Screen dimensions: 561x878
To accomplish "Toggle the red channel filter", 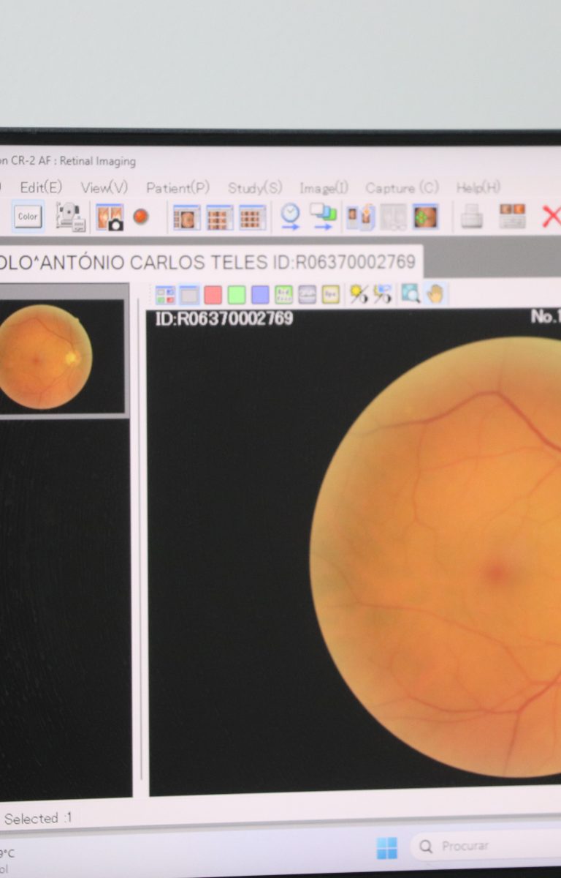I will [x=213, y=295].
